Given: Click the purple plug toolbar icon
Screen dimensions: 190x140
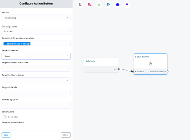Looking at the screenshot, I should (127, 4).
